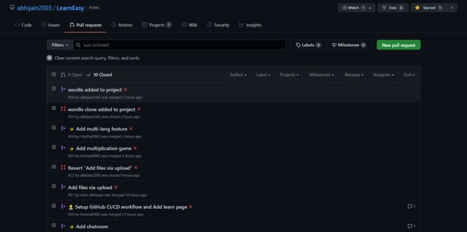The width and height of the screenshot is (467, 232).
Task: Click the merged icon for wordle added to project
Action: [x=63, y=89]
